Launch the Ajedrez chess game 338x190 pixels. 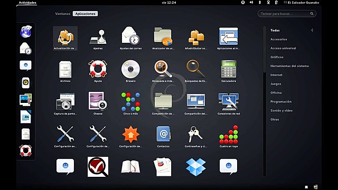[98, 39]
